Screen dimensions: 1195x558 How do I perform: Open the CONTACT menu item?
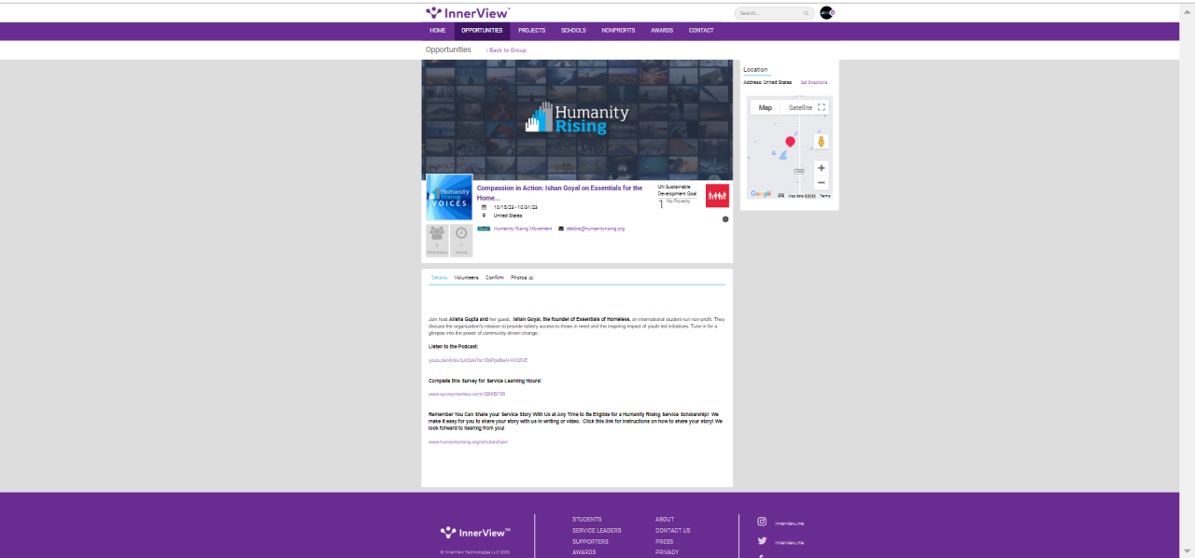click(x=701, y=31)
